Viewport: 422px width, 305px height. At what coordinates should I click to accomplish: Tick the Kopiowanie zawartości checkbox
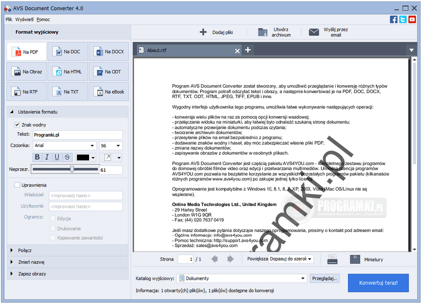pos(53,238)
